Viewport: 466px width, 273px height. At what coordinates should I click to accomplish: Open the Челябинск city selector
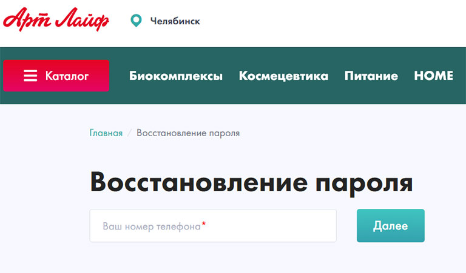(175, 22)
